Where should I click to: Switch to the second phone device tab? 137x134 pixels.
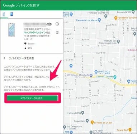pyautogui.click(x=11, y=14)
